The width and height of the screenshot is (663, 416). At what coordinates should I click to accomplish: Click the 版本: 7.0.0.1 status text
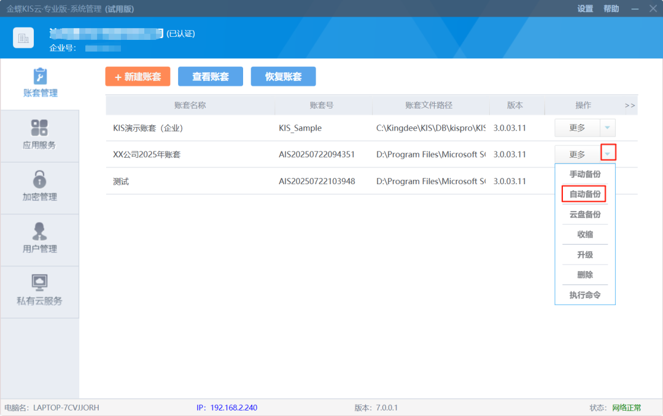[x=376, y=407]
